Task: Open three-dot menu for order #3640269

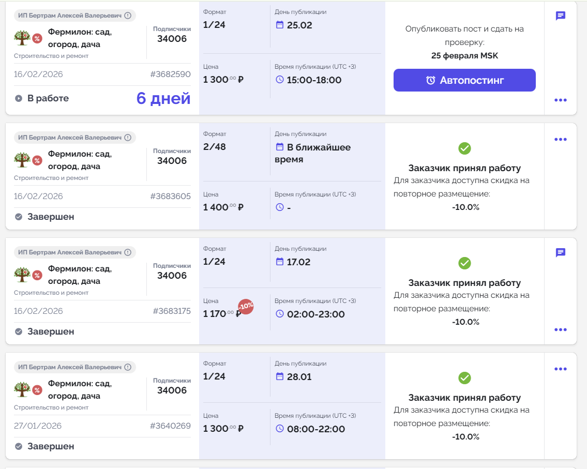Action: 561,369
